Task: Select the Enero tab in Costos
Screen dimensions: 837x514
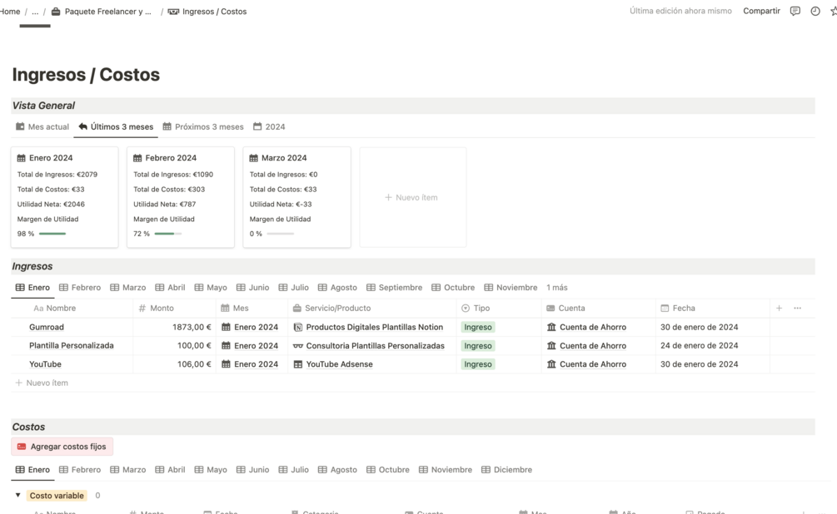Action: [32, 470]
